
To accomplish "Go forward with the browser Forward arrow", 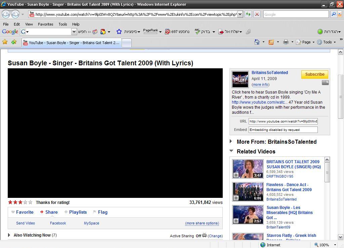I will tap(15, 14).
